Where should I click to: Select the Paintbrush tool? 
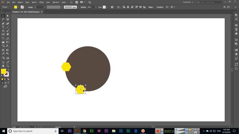pos(7,31)
